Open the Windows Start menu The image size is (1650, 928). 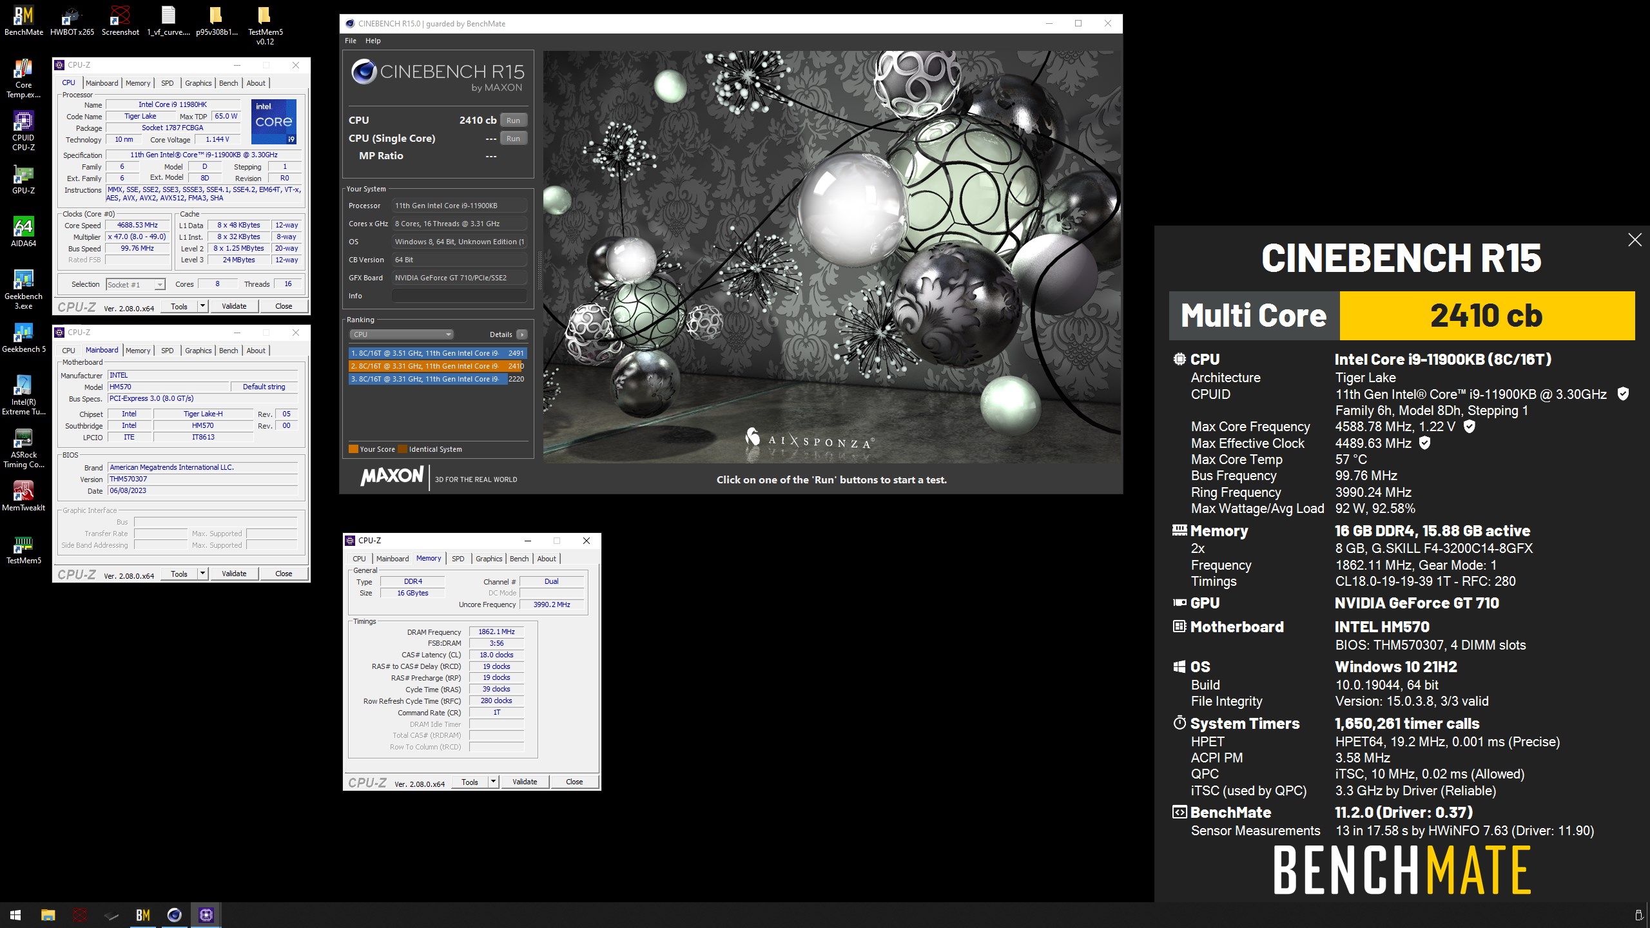click(x=15, y=914)
